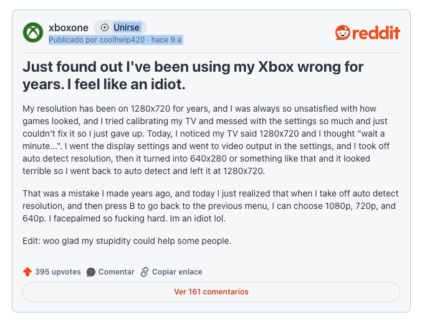This screenshot has width=432, height=330.
Task: Open the xboxone subreddit name link
Action: [x=69, y=27]
